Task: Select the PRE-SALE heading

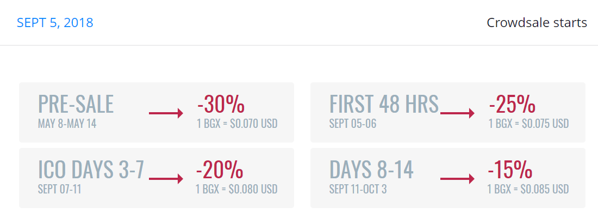Action: point(76,104)
